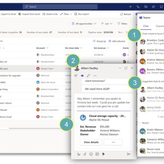The image size is (164, 164).
Task: Close the Albert Dudley chat popup
Action: tap(132, 68)
